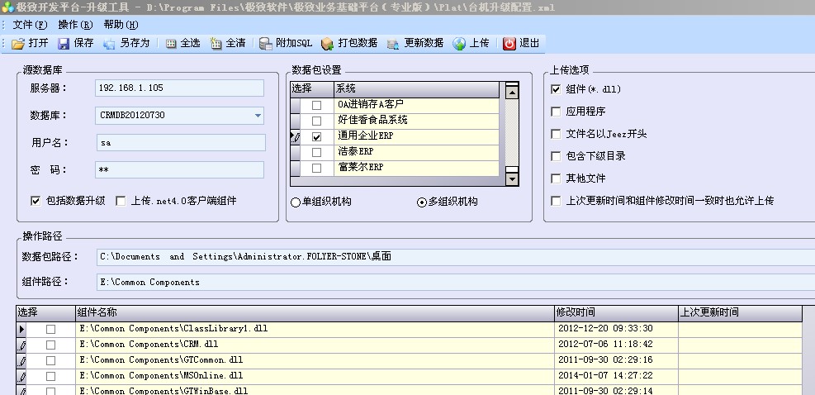Click modified time 2012-07-06 11:18:42 cell
This screenshot has height=395, width=815.
[617, 345]
